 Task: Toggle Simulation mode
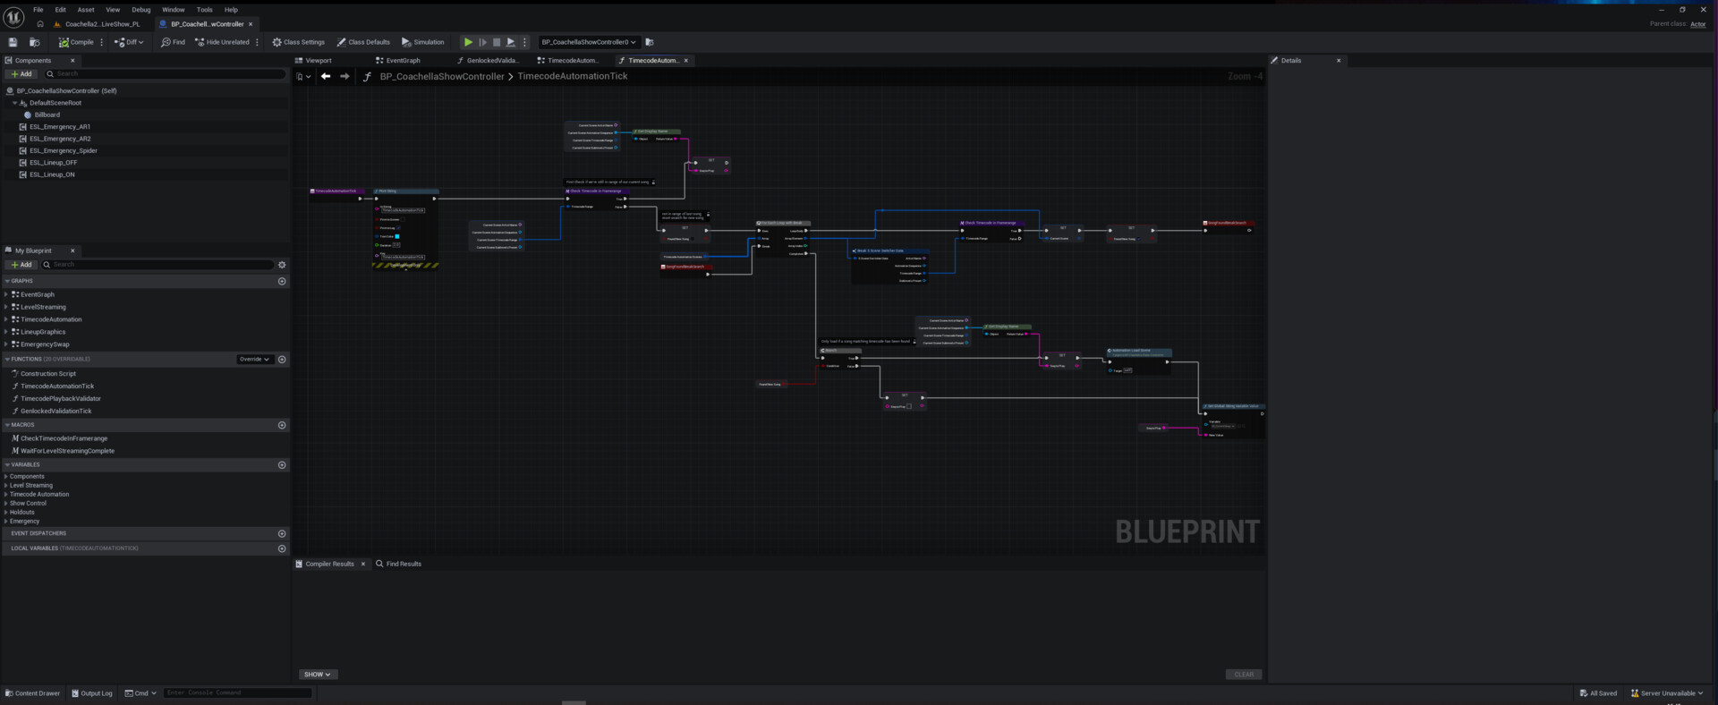pyautogui.click(x=422, y=42)
